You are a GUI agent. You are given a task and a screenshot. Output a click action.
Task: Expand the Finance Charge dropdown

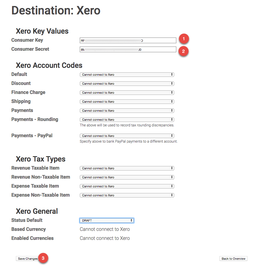coord(127,92)
